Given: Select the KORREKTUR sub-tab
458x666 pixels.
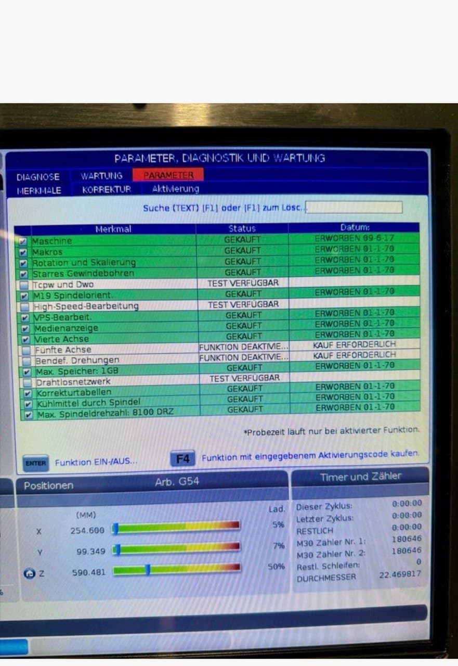Looking at the screenshot, I should [x=107, y=189].
